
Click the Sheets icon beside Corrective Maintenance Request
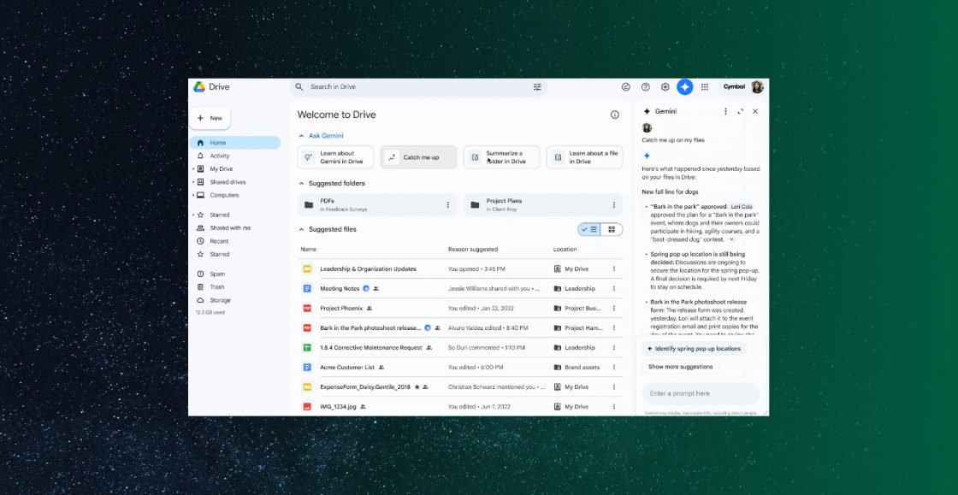pos(307,347)
